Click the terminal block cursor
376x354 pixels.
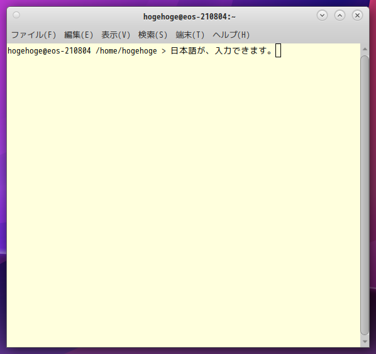click(278, 50)
